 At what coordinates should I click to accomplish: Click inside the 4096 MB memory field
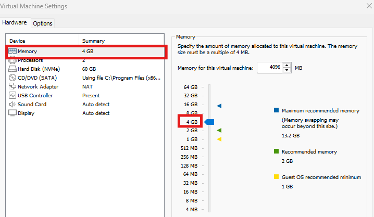(x=270, y=68)
